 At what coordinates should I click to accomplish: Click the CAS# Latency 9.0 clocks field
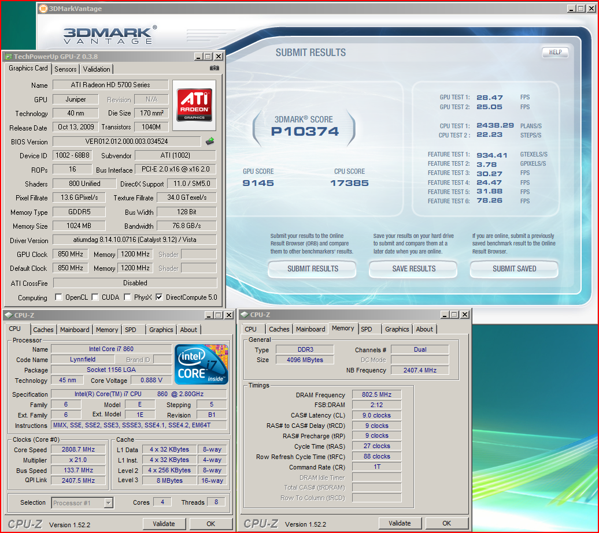click(x=376, y=415)
